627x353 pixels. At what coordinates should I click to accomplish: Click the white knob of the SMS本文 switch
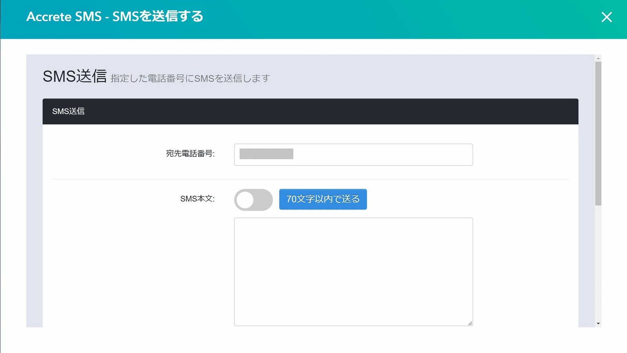(245, 200)
